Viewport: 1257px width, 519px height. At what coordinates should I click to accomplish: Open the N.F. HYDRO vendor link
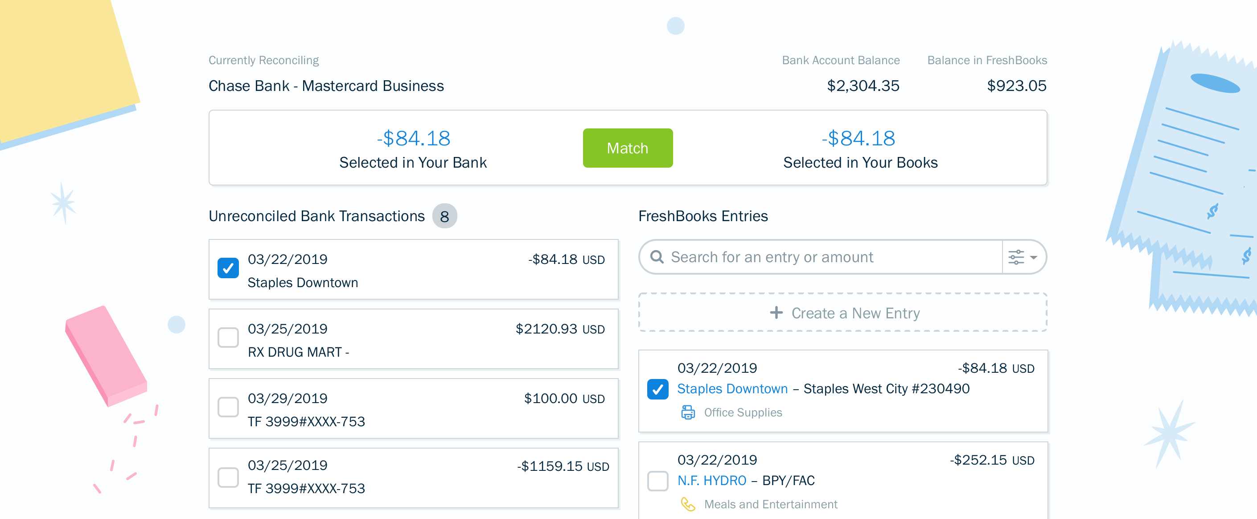coord(711,480)
